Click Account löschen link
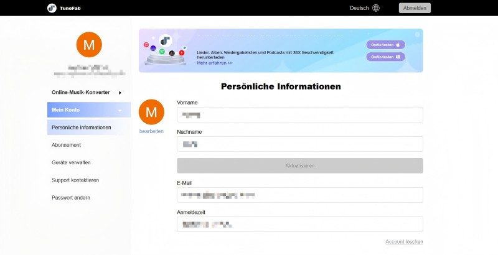 click(404, 242)
